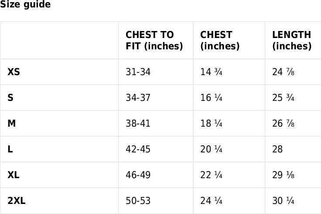The image size is (321, 214).
Task: Select the 38-41 chest to fit value
Action: (138, 124)
